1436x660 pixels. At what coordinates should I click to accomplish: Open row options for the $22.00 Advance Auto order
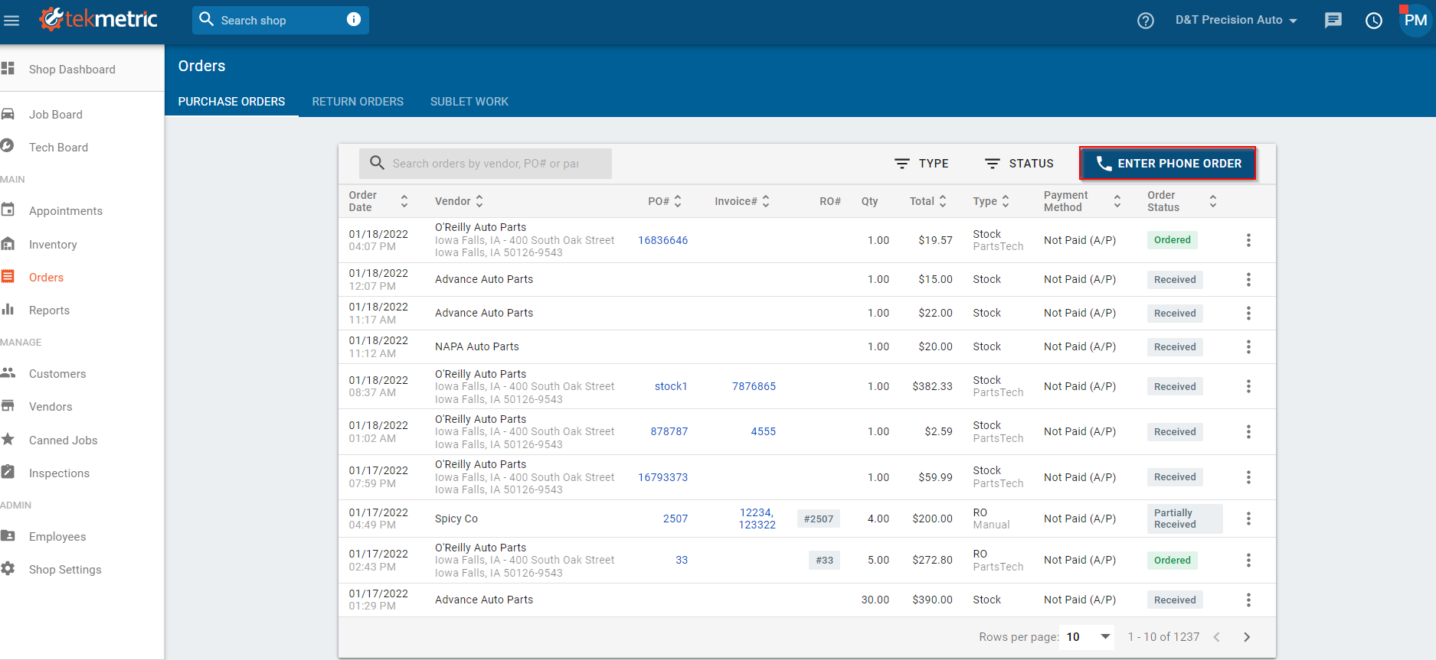[1248, 314]
